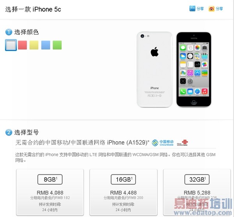Select the white color swatch
This screenshot has width=234, height=217.
11,45
